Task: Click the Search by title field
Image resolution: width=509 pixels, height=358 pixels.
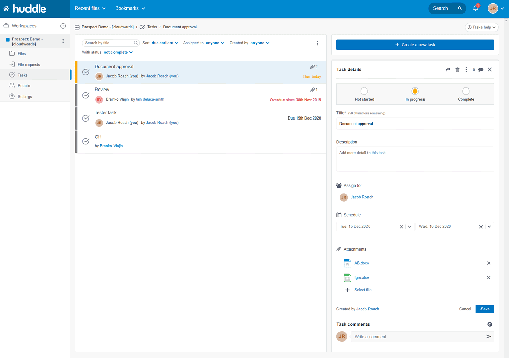Action: point(110,43)
